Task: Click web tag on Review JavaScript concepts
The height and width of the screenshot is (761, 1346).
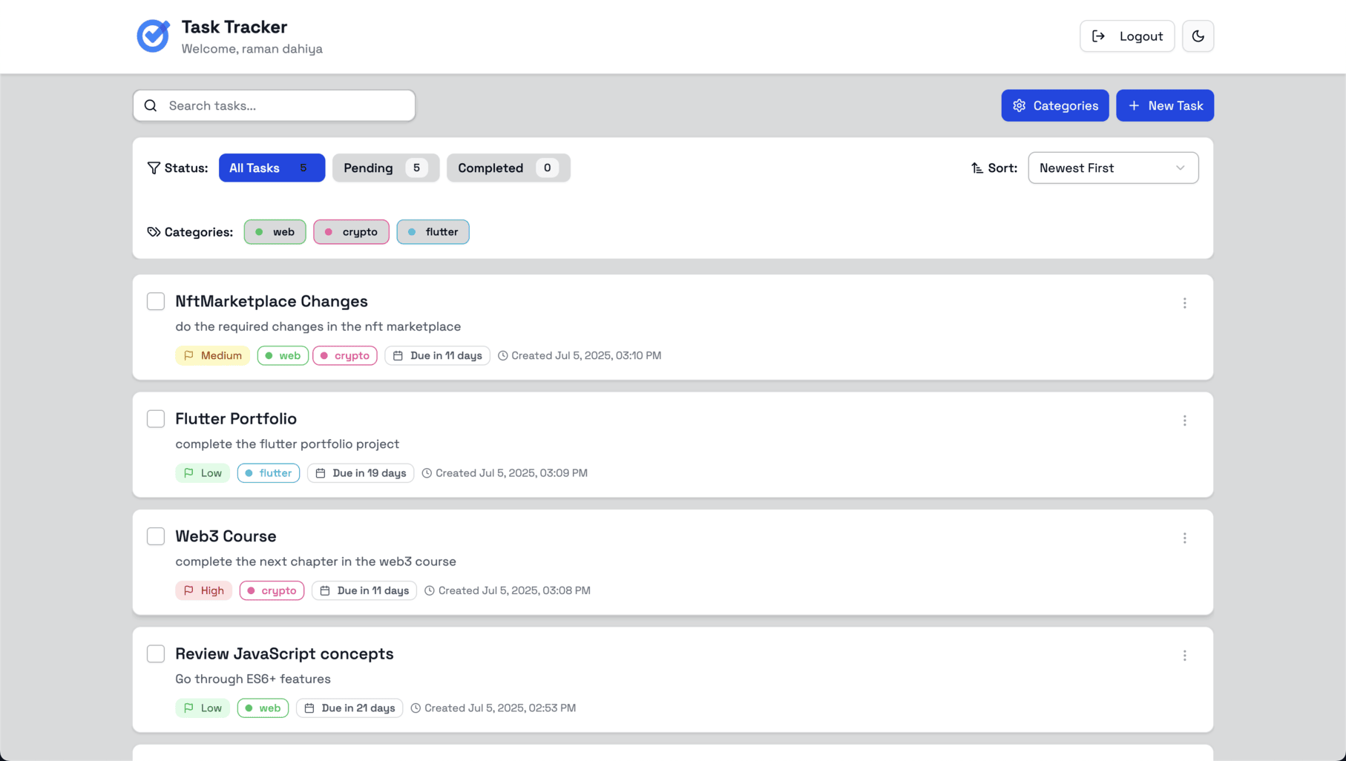Action: [x=263, y=708]
